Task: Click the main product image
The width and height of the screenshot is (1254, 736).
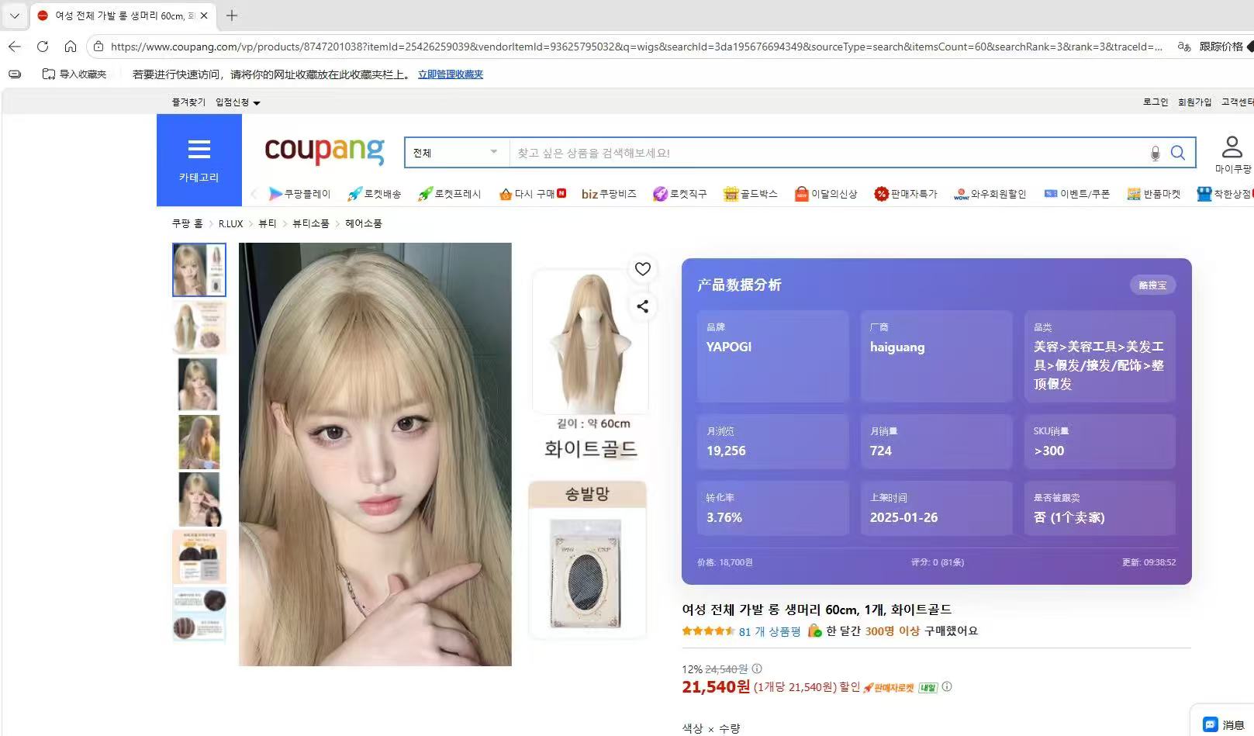Action: click(x=375, y=454)
